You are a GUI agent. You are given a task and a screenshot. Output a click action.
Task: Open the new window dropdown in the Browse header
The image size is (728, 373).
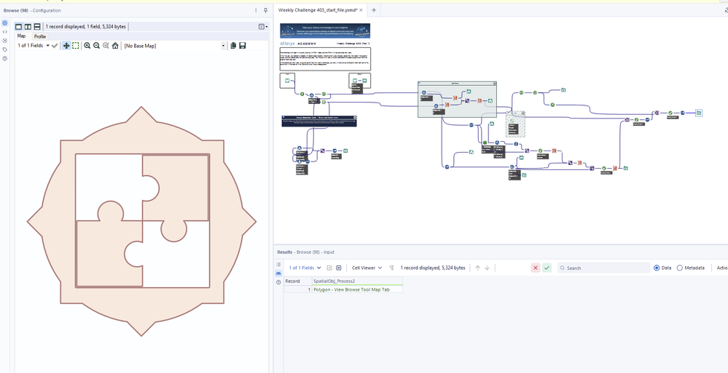pyautogui.click(x=263, y=27)
